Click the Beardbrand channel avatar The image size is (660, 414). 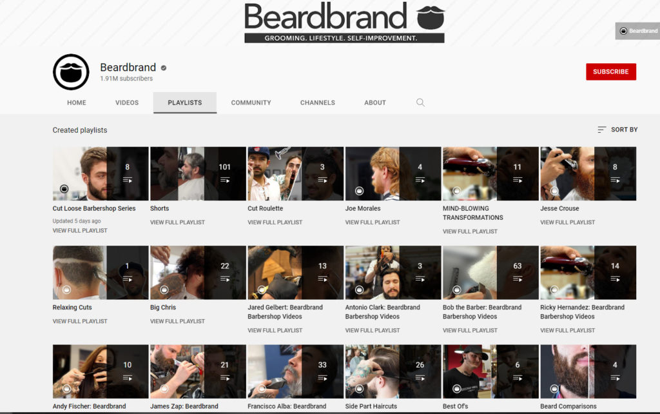point(70,72)
